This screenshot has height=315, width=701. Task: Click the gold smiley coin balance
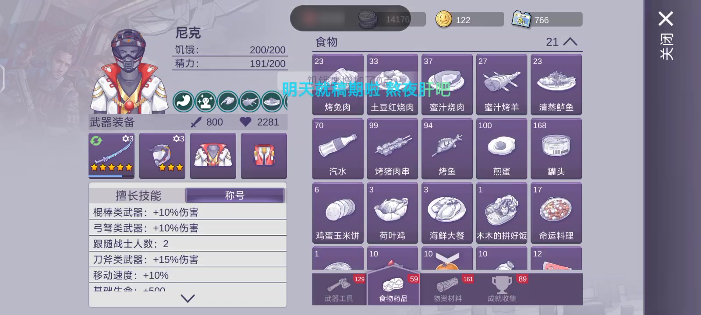coord(470,20)
